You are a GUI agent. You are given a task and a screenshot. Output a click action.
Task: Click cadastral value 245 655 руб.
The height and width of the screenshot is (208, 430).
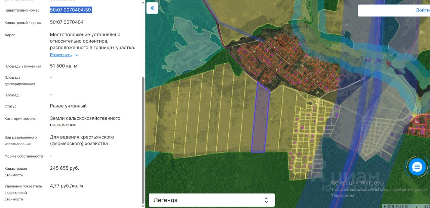click(x=64, y=168)
